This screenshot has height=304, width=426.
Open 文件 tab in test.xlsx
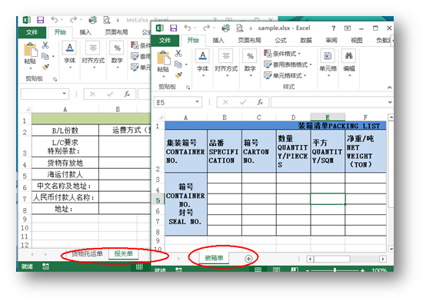point(32,32)
